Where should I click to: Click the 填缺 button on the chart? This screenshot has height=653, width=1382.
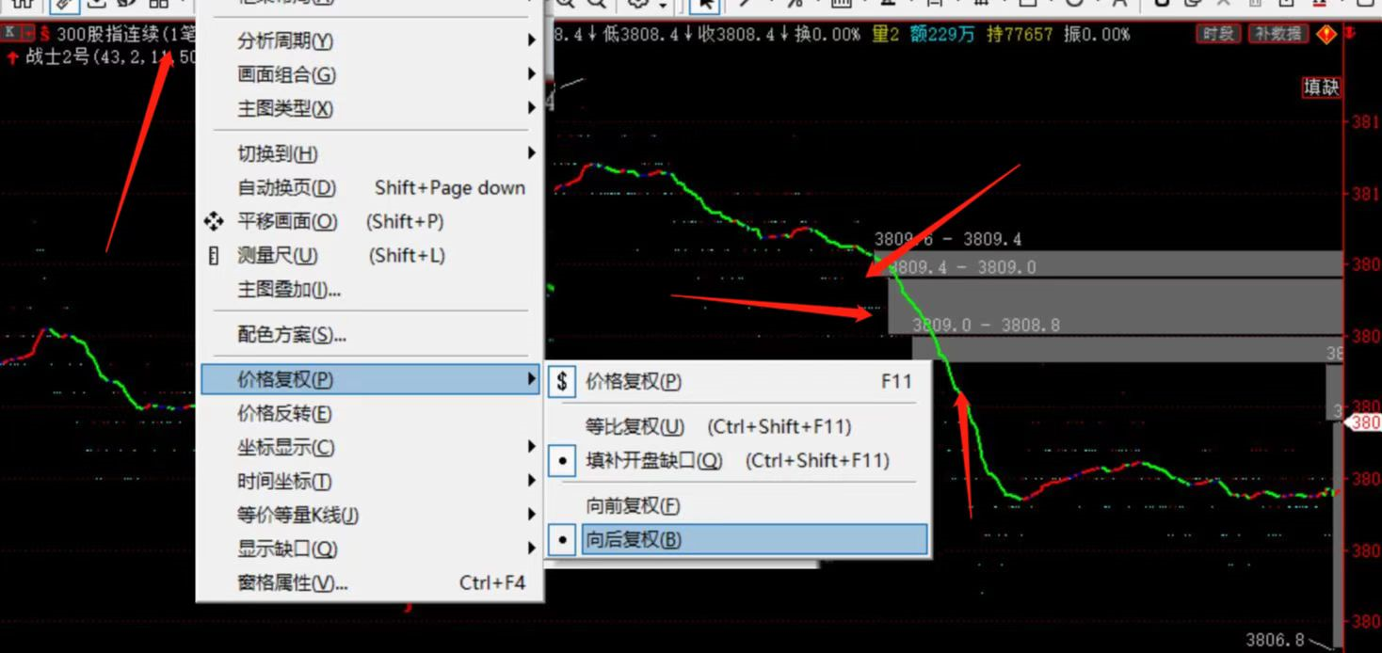coord(1321,88)
